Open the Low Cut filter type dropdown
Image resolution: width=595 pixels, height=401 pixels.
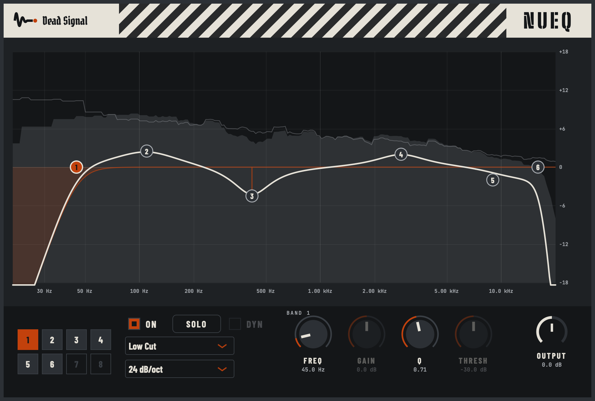(x=180, y=346)
